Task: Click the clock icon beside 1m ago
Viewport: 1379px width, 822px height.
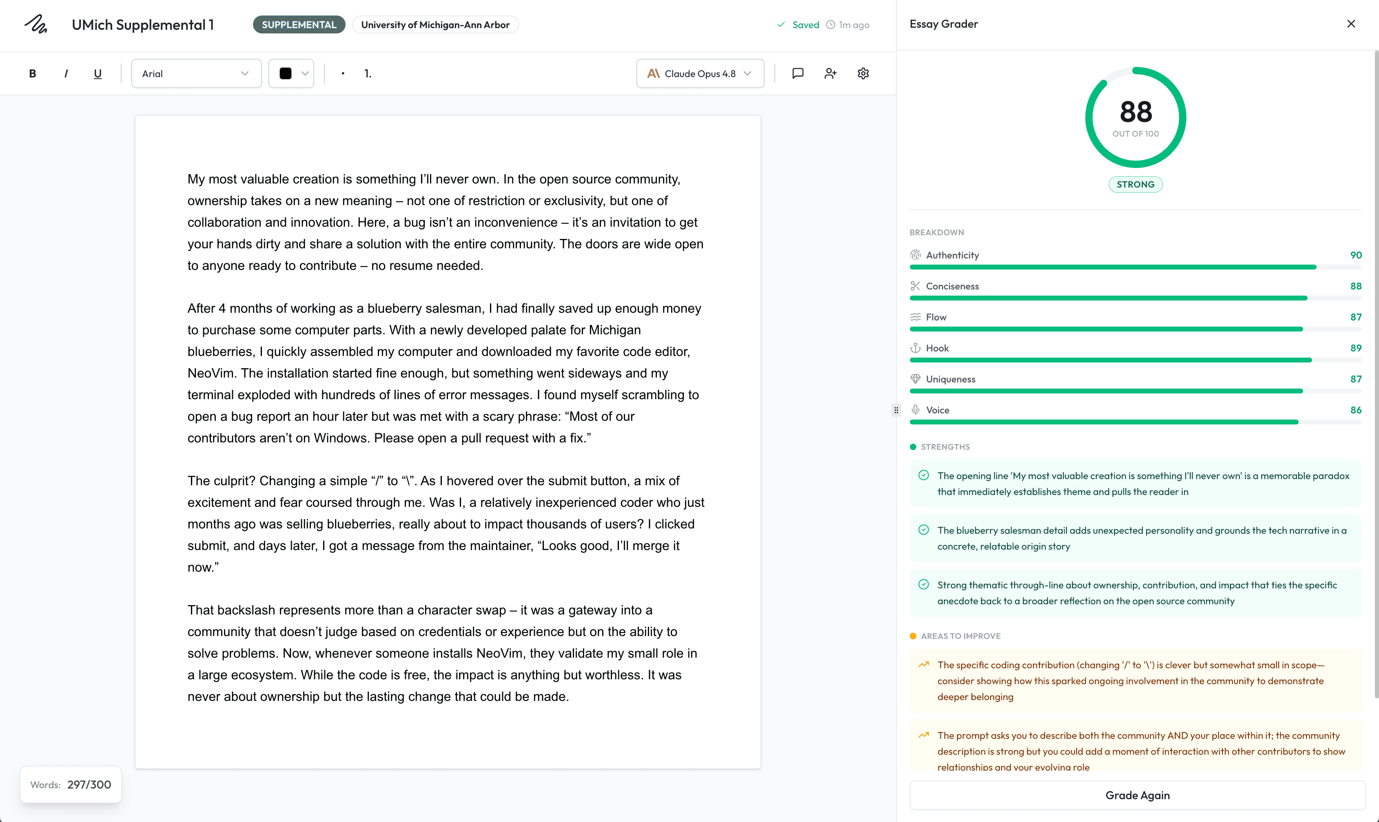Action: pyautogui.click(x=830, y=25)
